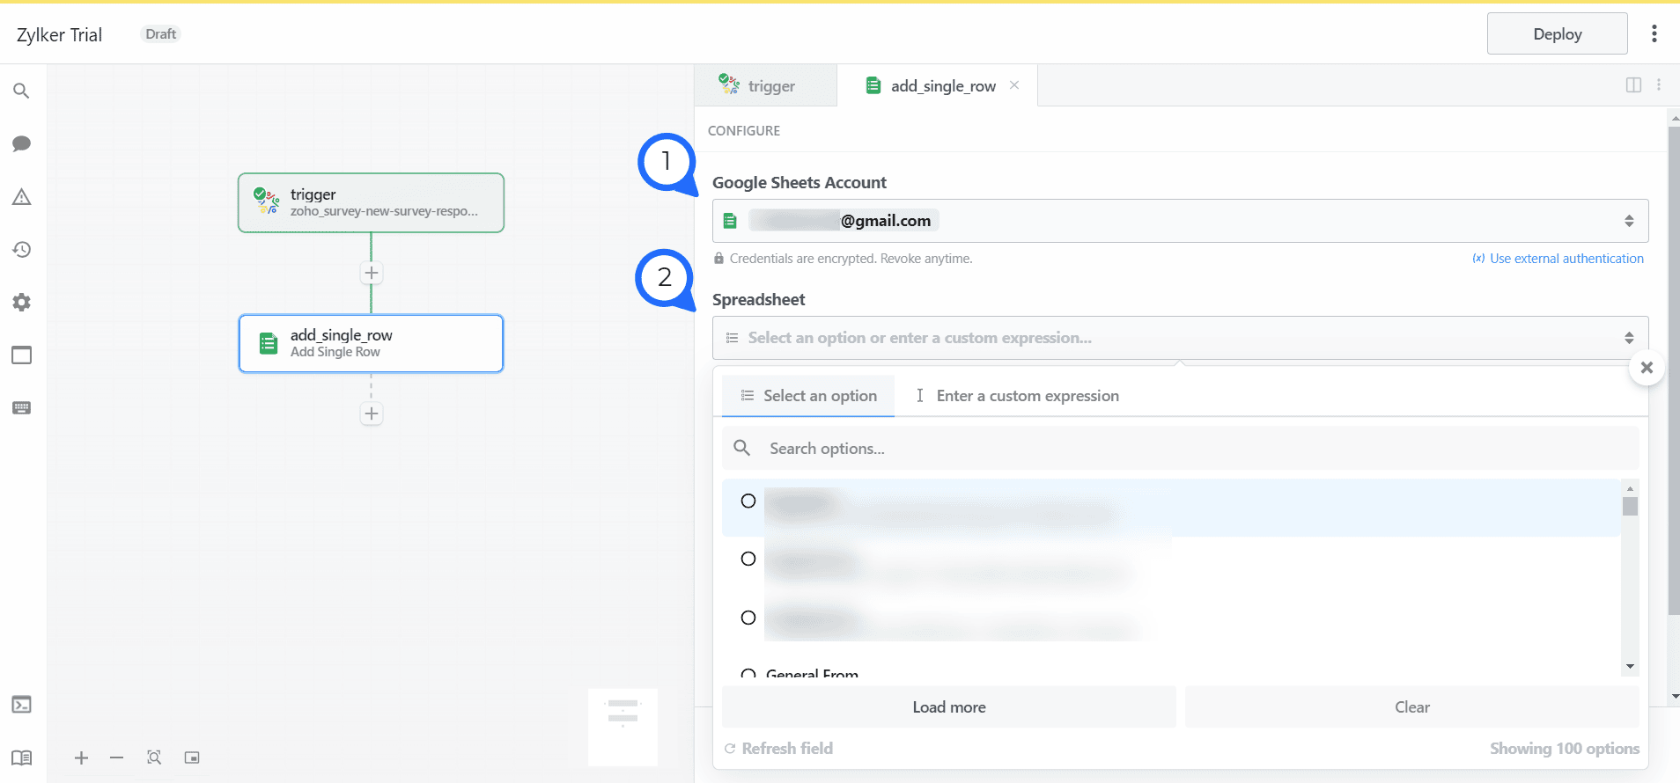Switch to Enter a custom expression tab

click(x=1017, y=396)
